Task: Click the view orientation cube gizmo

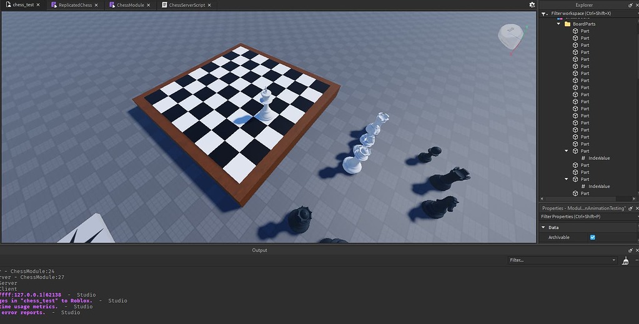Action: click(x=510, y=36)
